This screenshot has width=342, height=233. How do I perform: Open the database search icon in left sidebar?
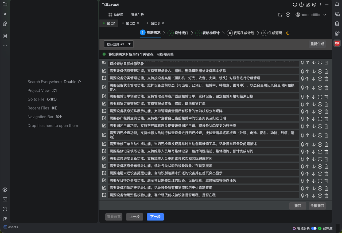pyautogui.click(x=5, y=24)
